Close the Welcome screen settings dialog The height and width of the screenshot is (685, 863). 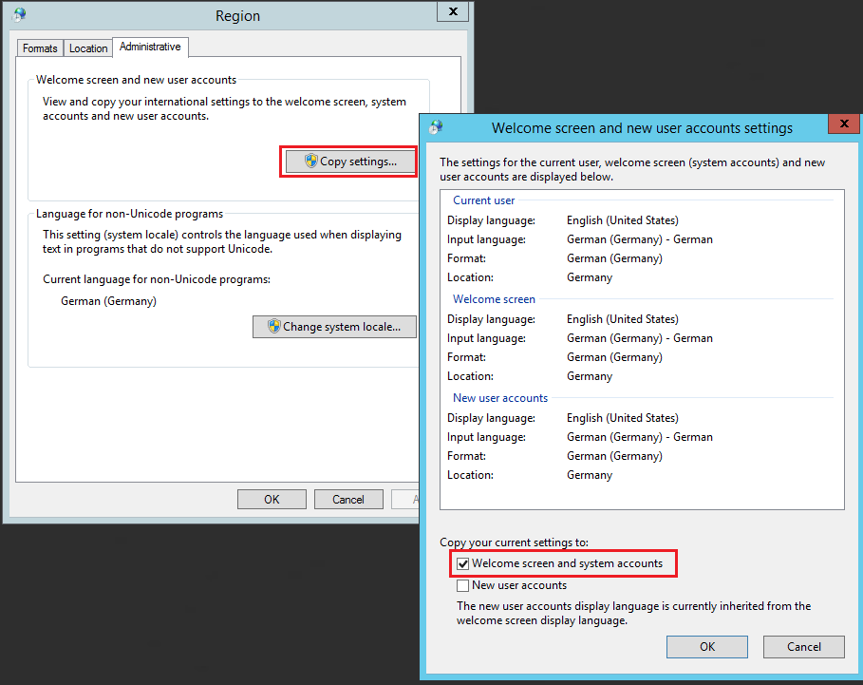coord(843,124)
